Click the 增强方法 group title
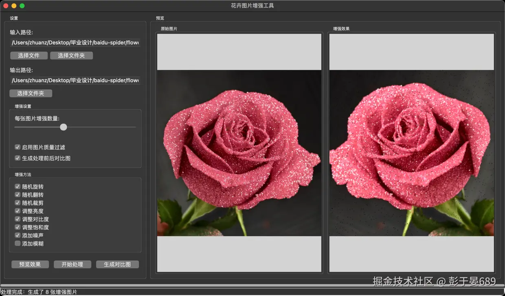505x296 pixels. pyautogui.click(x=23, y=174)
